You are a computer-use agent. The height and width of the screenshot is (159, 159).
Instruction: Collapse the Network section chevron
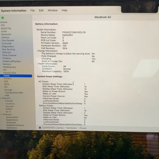coord(1,98)
